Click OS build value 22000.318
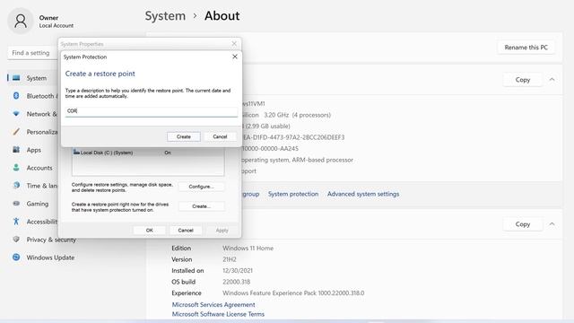The width and height of the screenshot is (574, 323). click(236, 282)
